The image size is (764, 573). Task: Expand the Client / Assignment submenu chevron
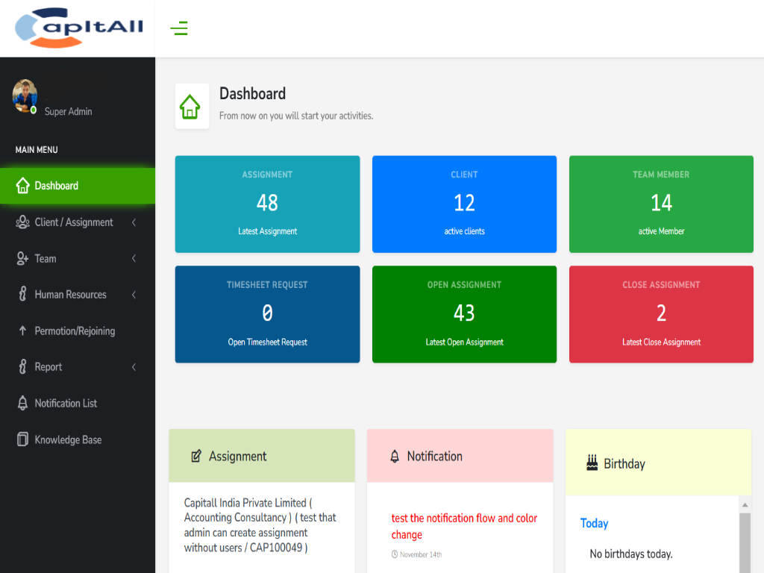pyautogui.click(x=134, y=222)
